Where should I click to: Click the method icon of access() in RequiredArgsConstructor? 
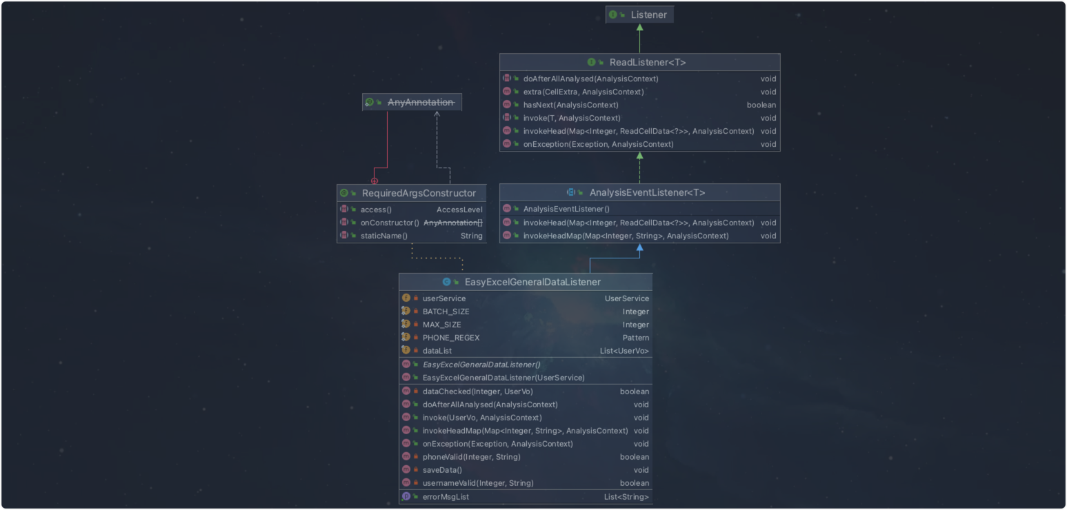pyautogui.click(x=344, y=210)
